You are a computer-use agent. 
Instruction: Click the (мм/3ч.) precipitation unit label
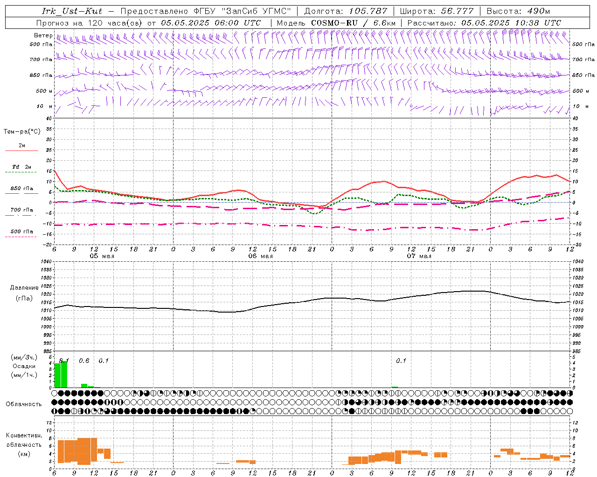pyautogui.click(x=24, y=357)
